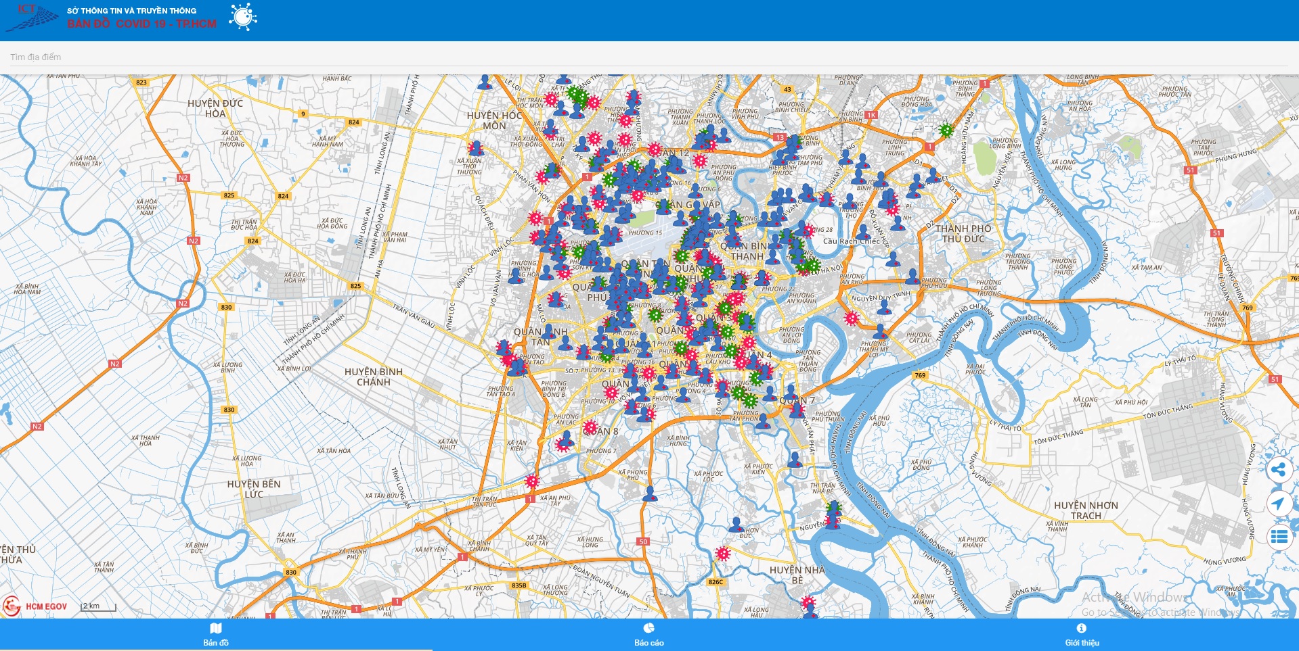Select red virus marker near Xã An Phú Tây

532,481
